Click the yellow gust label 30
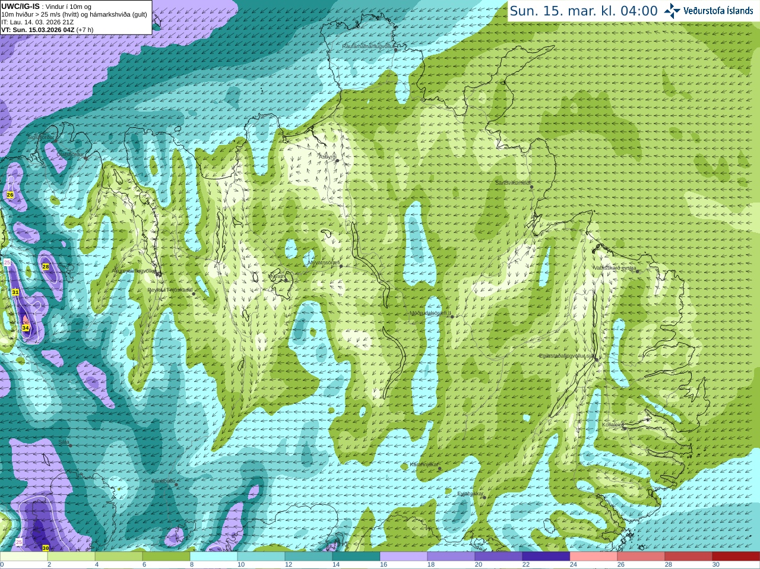 [46, 548]
